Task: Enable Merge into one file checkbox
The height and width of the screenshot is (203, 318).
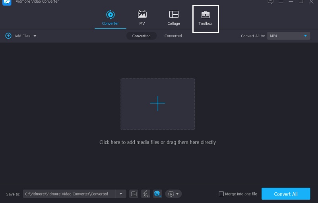Action: [221, 194]
